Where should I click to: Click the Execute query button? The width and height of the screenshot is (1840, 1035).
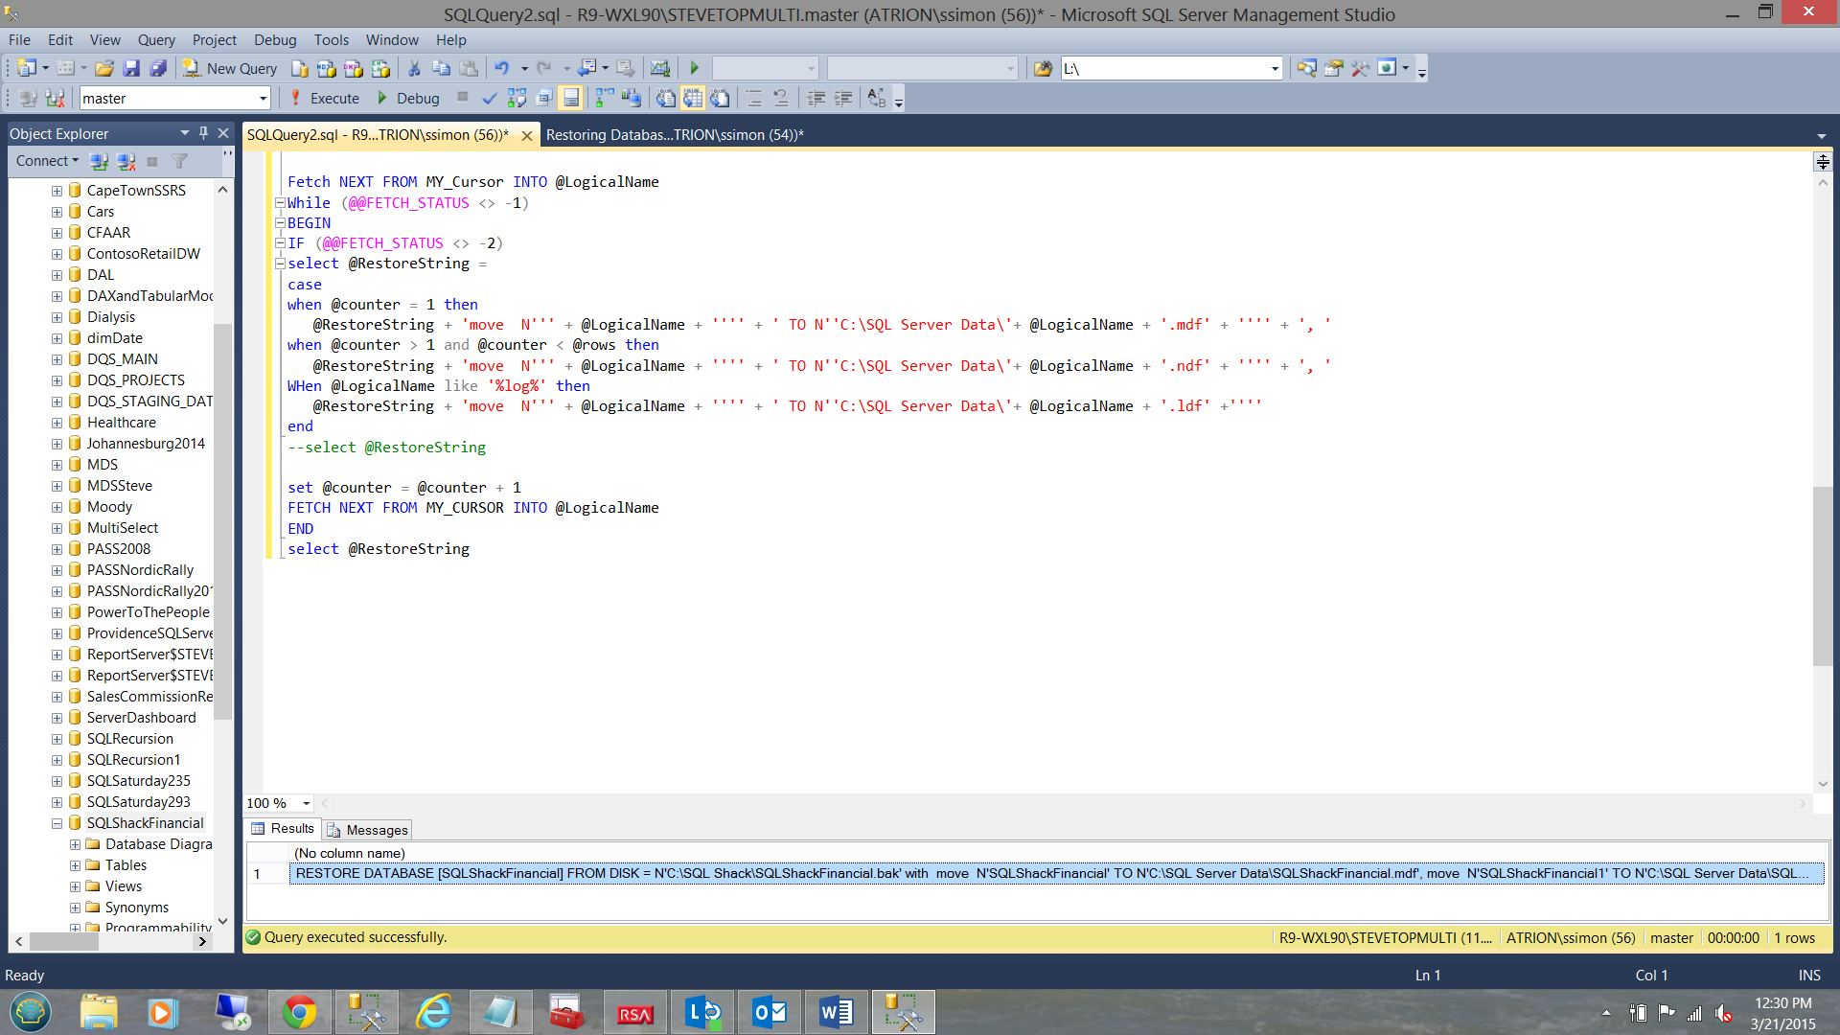[324, 98]
